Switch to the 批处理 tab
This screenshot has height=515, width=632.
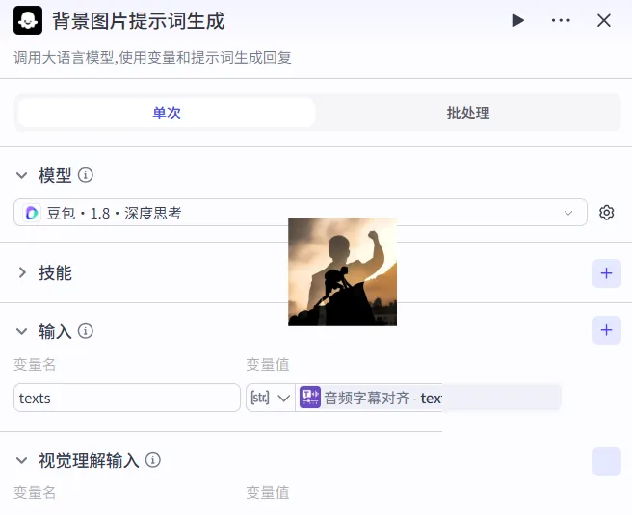point(468,113)
